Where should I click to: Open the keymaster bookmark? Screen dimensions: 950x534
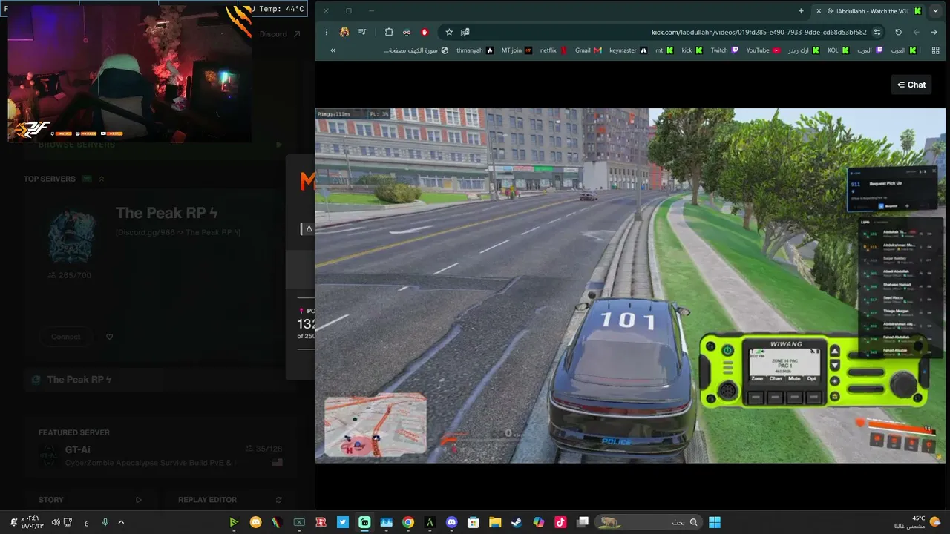click(628, 50)
